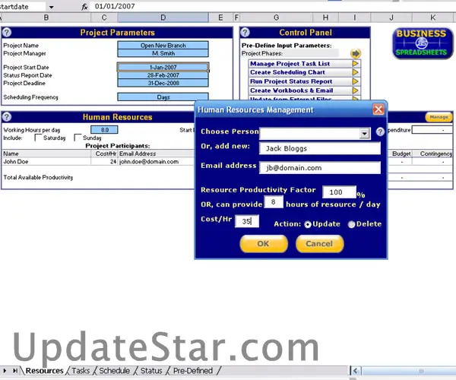This screenshot has width=456, height=380.
Task: Click the Cost/Hr input field
Action: tap(246, 221)
